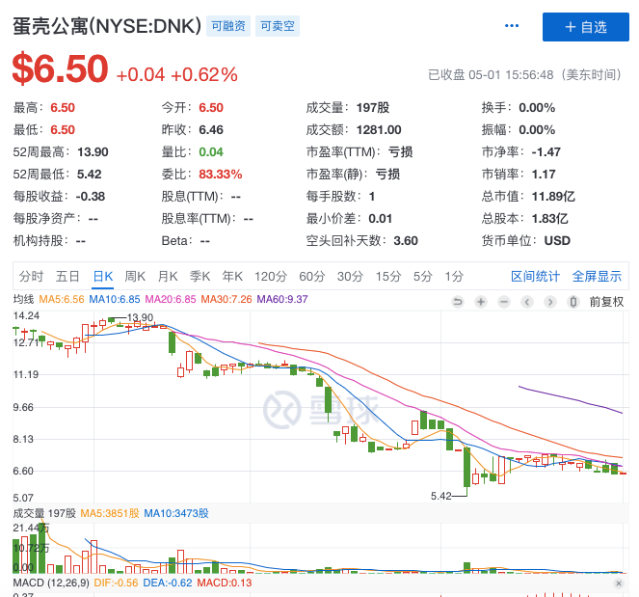Viewport: 639px width, 597px height.
Task: Open the 区间统计 range statistics link
Action: 535,276
